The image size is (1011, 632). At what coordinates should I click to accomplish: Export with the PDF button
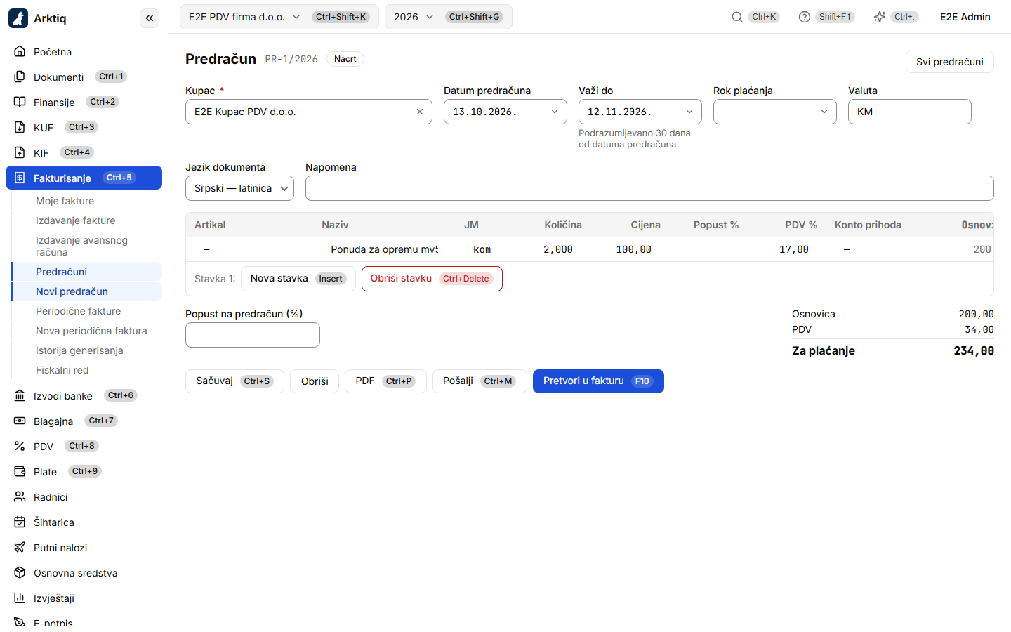coord(385,381)
